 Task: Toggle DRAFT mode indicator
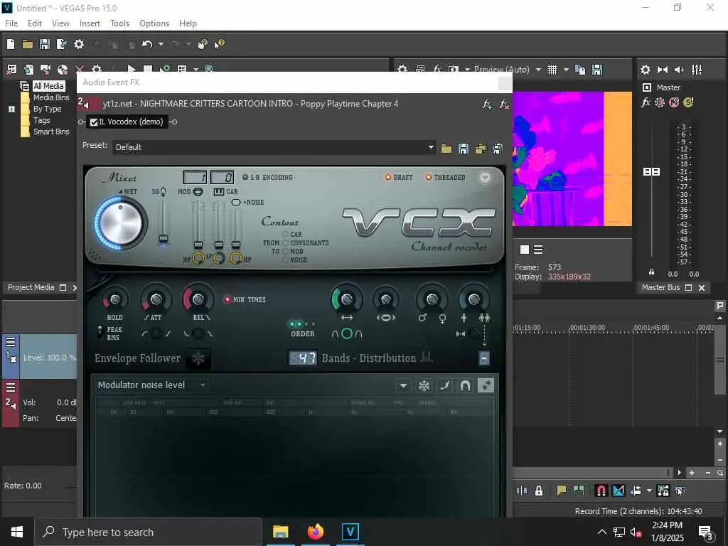[x=399, y=177]
